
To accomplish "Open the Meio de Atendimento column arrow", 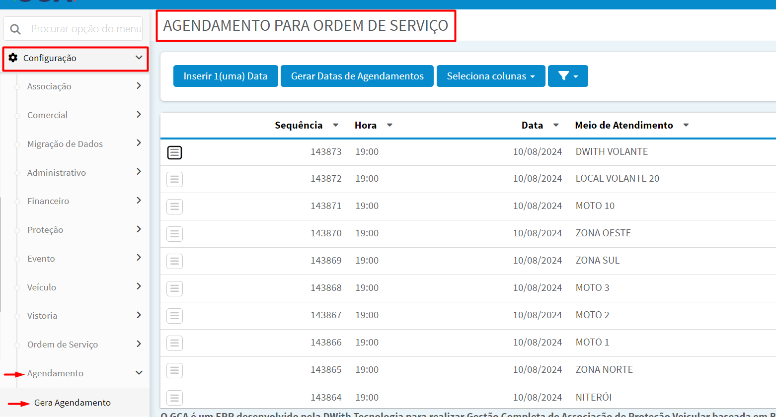I will click(686, 125).
